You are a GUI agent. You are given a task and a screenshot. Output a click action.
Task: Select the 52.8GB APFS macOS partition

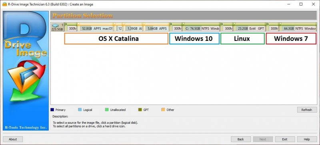tap(96, 27)
